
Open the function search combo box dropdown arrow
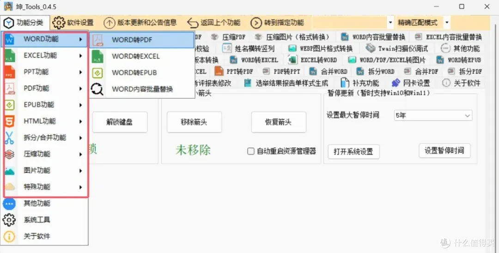click(390, 23)
